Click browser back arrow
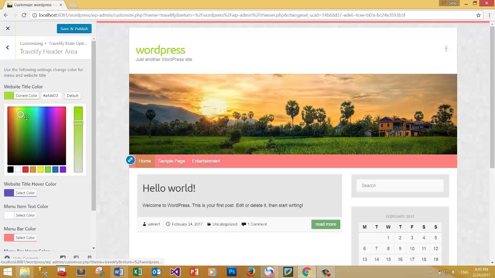This screenshot has width=495, height=278. tap(6, 15)
